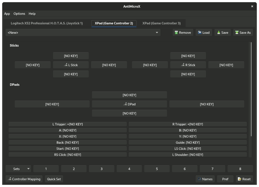Click R Stick right [NO KEY] button

[x=226, y=65]
